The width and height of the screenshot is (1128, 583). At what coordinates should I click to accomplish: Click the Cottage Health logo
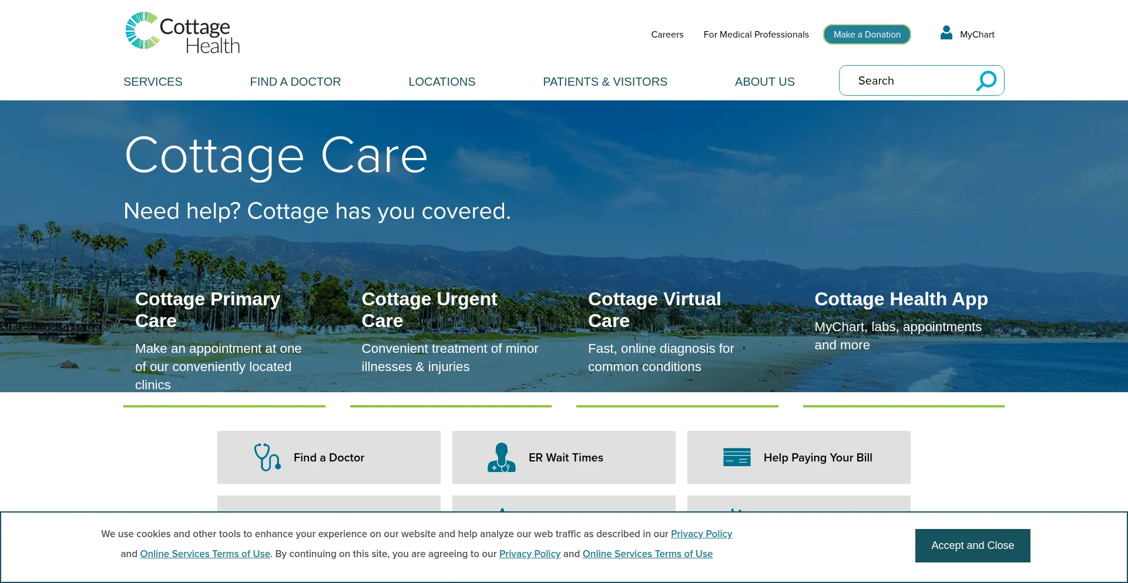pyautogui.click(x=183, y=33)
